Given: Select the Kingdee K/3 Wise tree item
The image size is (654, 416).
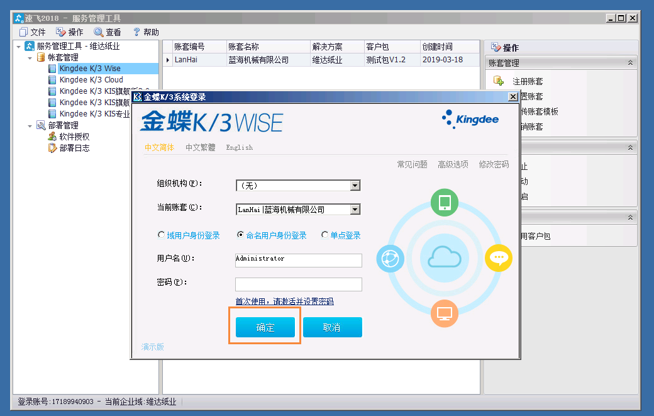Looking at the screenshot, I should 90,69.
